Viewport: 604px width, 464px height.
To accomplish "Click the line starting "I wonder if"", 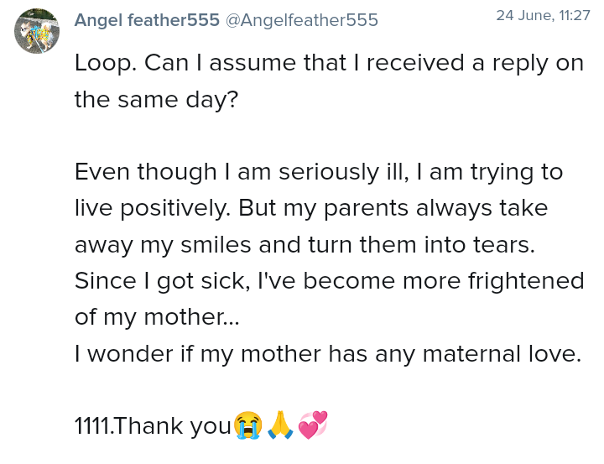I will click(327, 353).
